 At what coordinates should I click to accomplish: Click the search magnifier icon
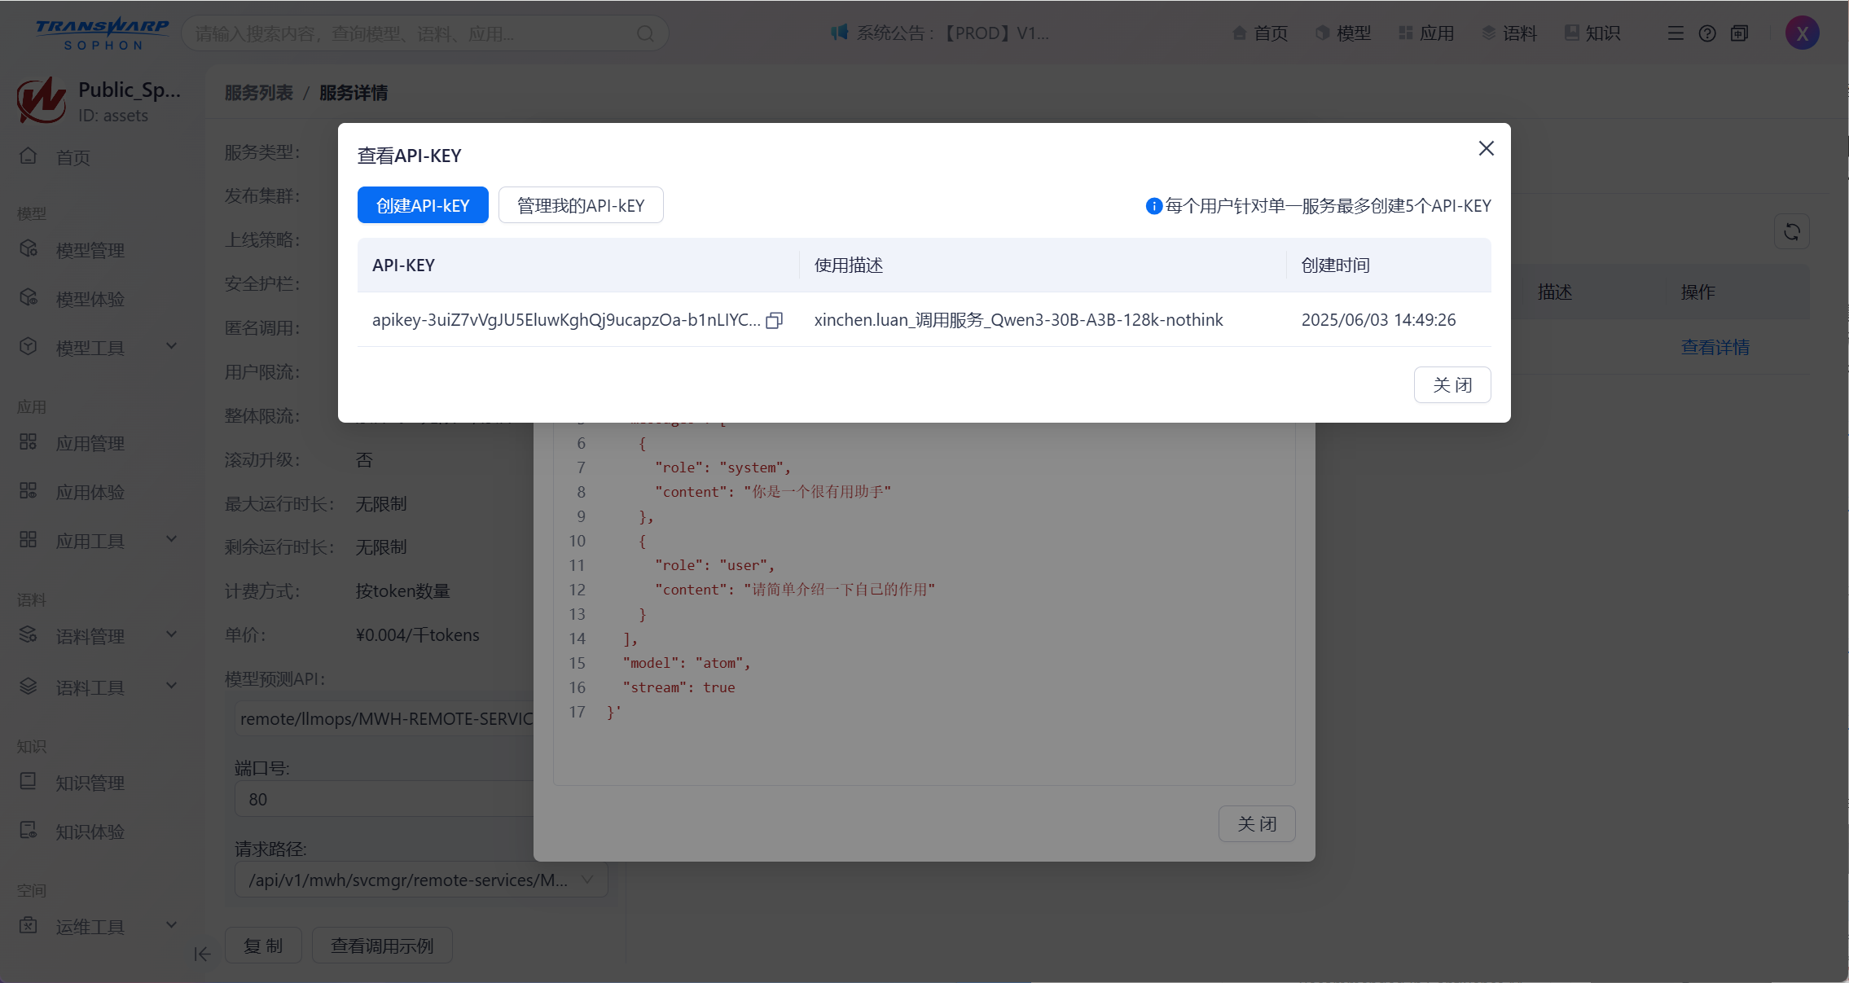click(645, 33)
